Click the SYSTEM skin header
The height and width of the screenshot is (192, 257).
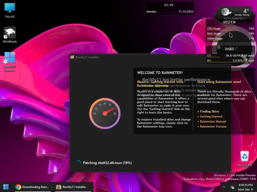click(229, 22)
